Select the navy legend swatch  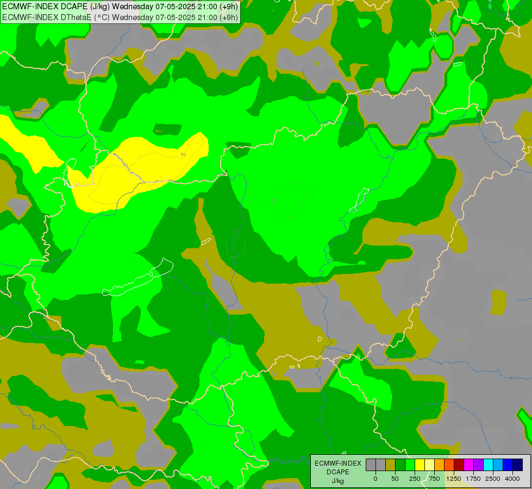[518, 465]
